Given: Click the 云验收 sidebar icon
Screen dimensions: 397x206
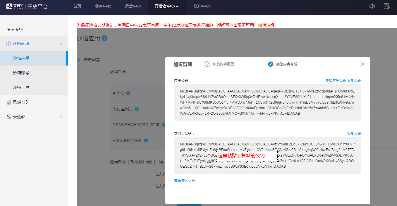Looking at the screenshot, I should point(9,116).
